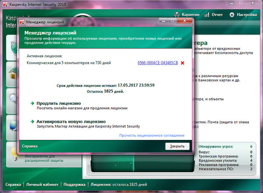Close the Kaspersky Internet Security 2010 window

tap(253, 3)
